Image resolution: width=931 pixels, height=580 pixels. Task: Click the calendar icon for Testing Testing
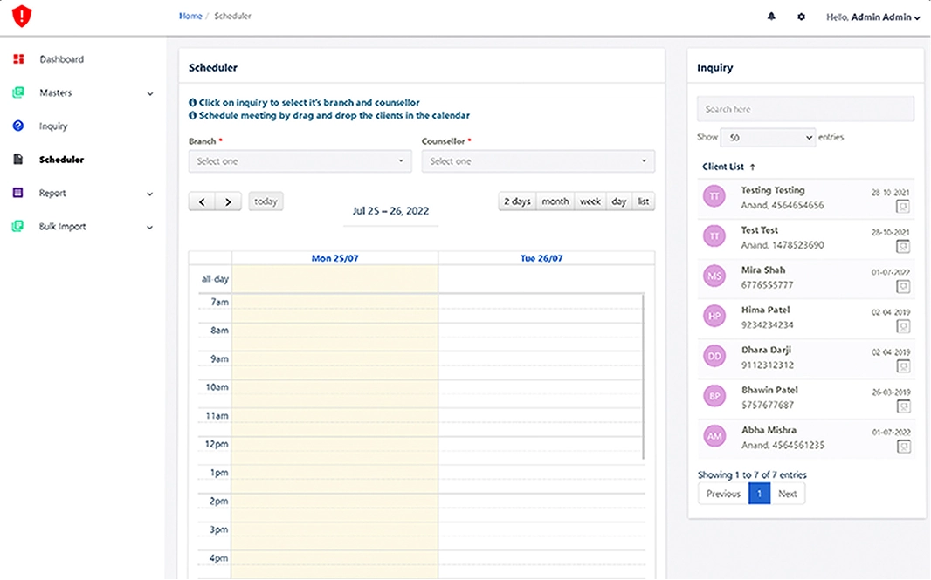903,207
